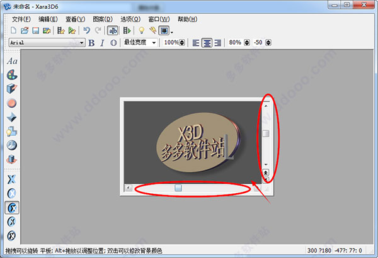Click the Export image icon
The image size is (378, 258).
[47, 30]
